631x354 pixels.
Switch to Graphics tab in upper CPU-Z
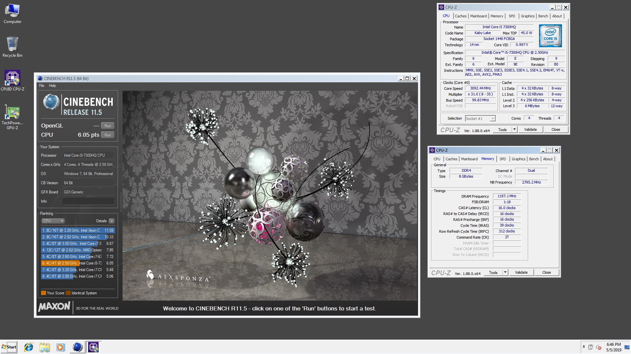[527, 16]
